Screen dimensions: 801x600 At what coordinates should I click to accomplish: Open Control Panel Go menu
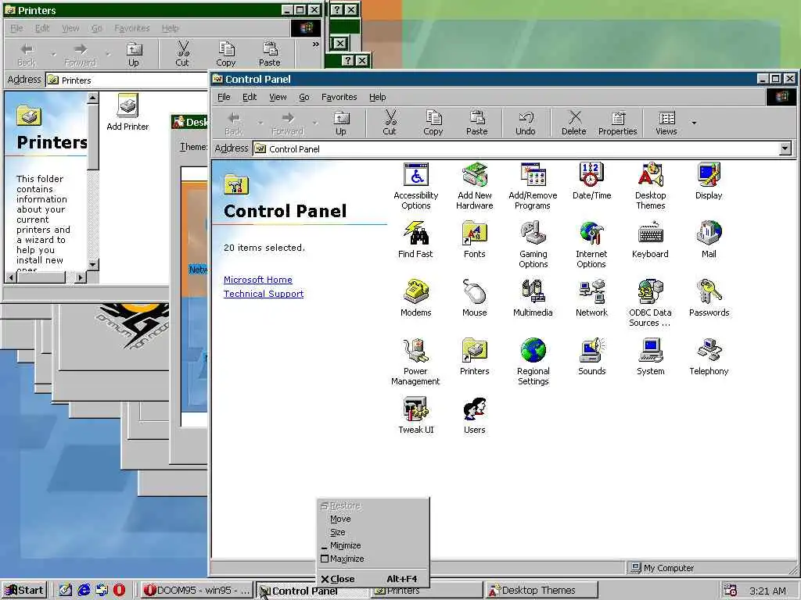click(304, 97)
